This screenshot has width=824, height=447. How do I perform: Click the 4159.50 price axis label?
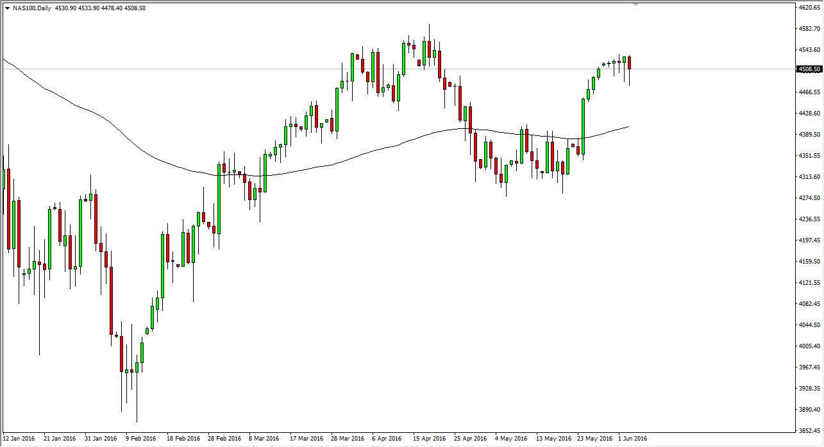coord(809,262)
